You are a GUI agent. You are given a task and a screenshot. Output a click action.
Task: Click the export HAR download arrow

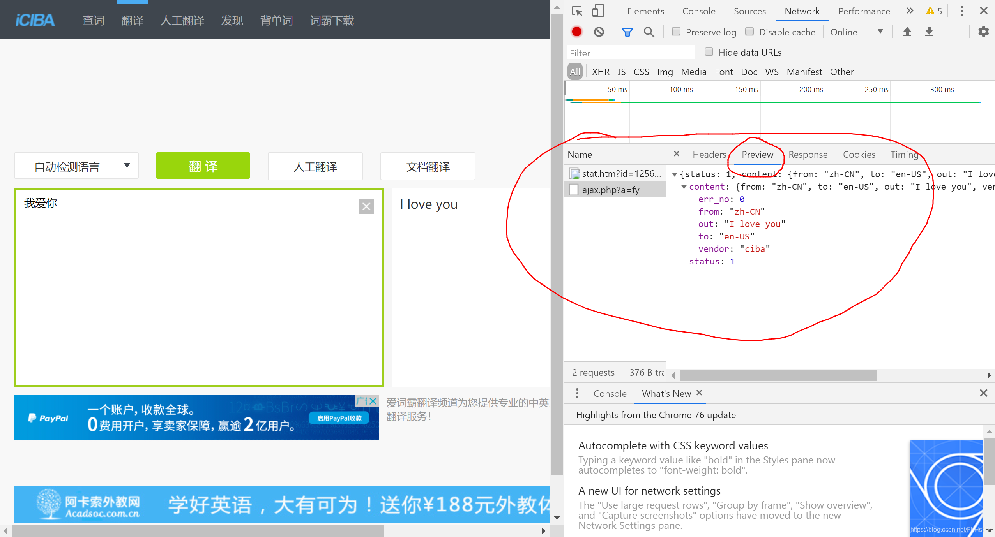(929, 32)
